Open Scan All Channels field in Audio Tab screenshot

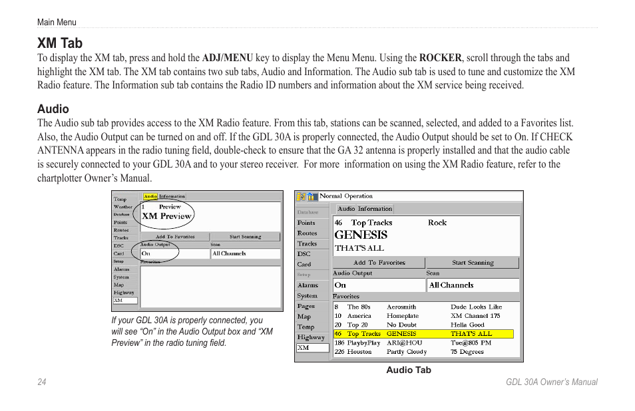tap(473, 285)
